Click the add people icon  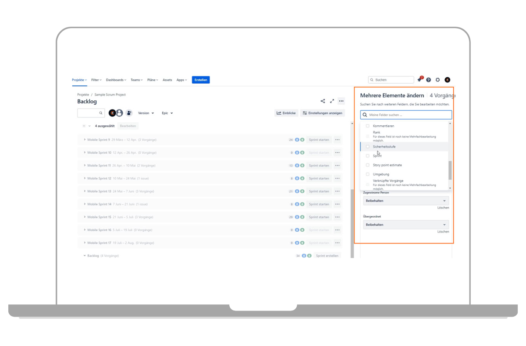[x=129, y=113]
